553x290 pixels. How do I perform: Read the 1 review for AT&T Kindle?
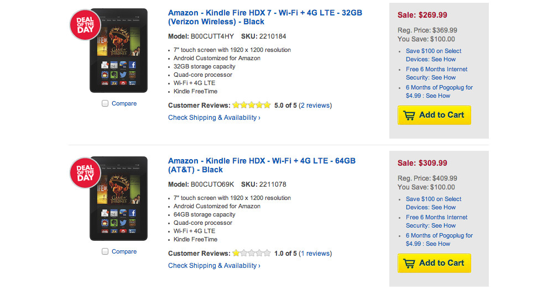click(315, 254)
